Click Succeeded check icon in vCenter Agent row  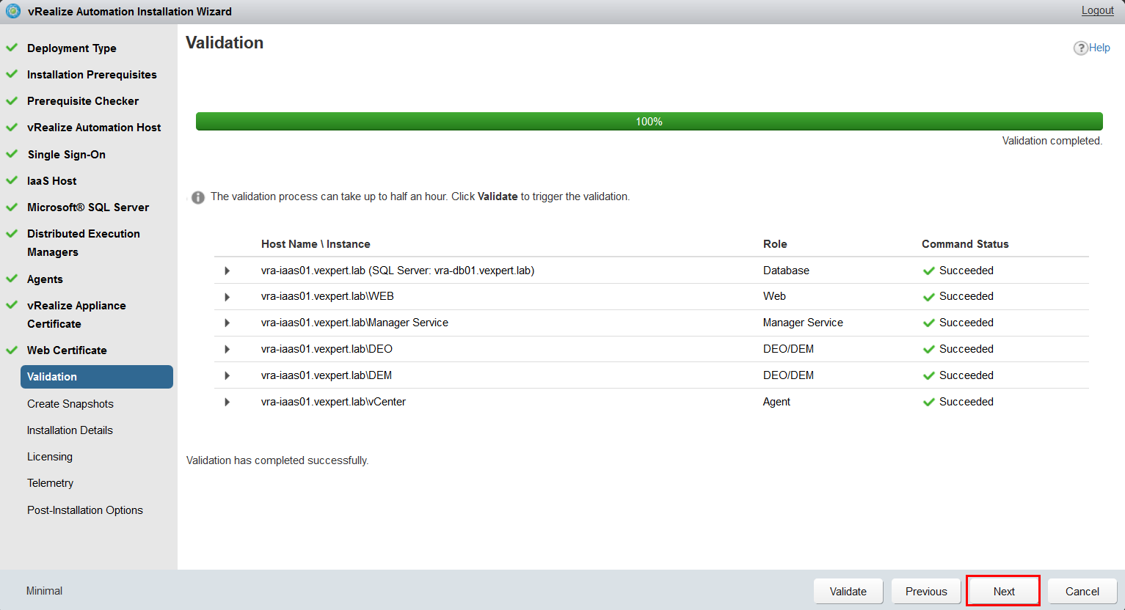click(928, 403)
